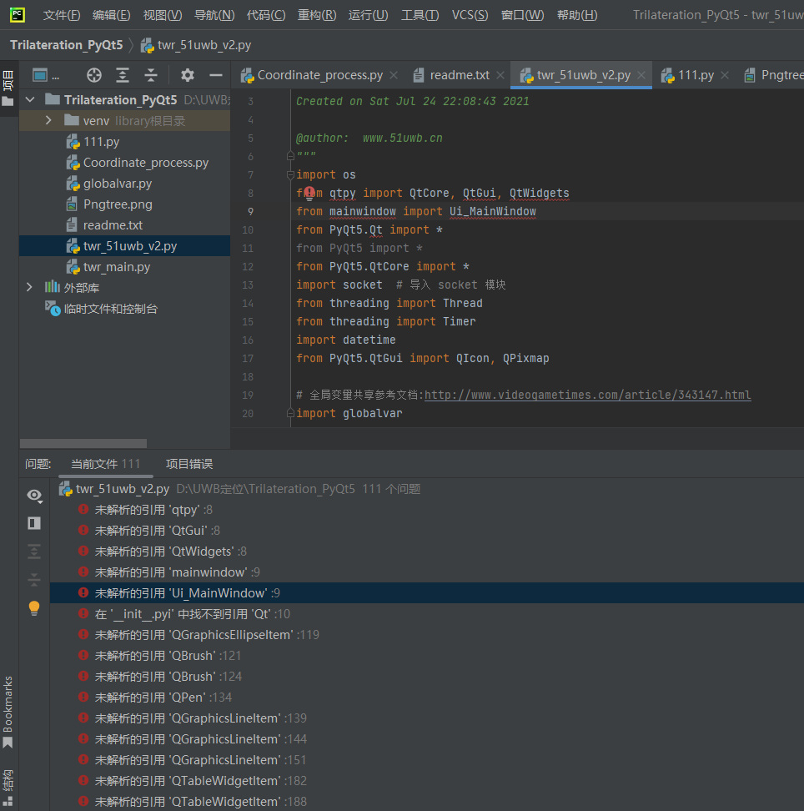This screenshot has height=811, width=804.
Task: Close the twr_51uwb_v2.py editor tab
Action: [642, 75]
